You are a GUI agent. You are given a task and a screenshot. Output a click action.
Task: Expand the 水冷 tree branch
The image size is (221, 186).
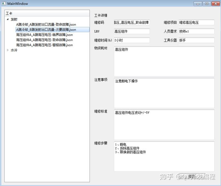pos(7,50)
